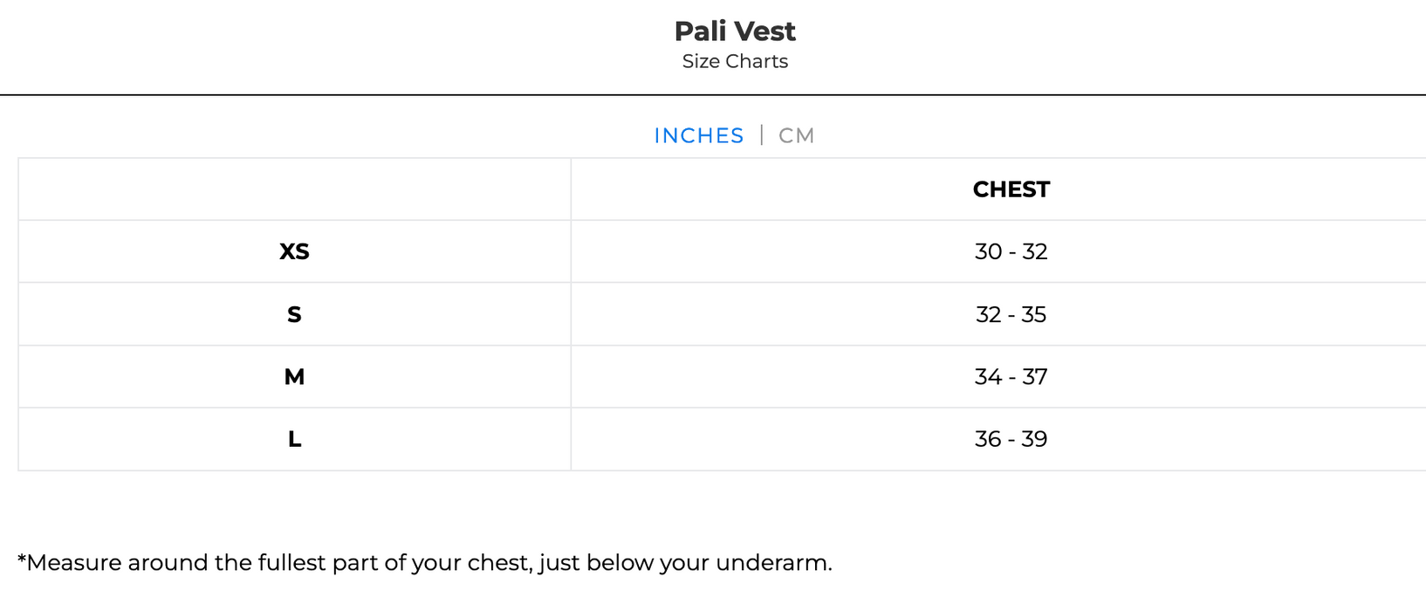Select the XS size row label
This screenshot has width=1426, height=611.
click(x=294, y=251)
